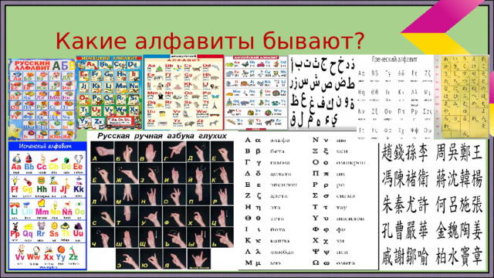Click the hand sign for letter Ц

tap(222, 216)
